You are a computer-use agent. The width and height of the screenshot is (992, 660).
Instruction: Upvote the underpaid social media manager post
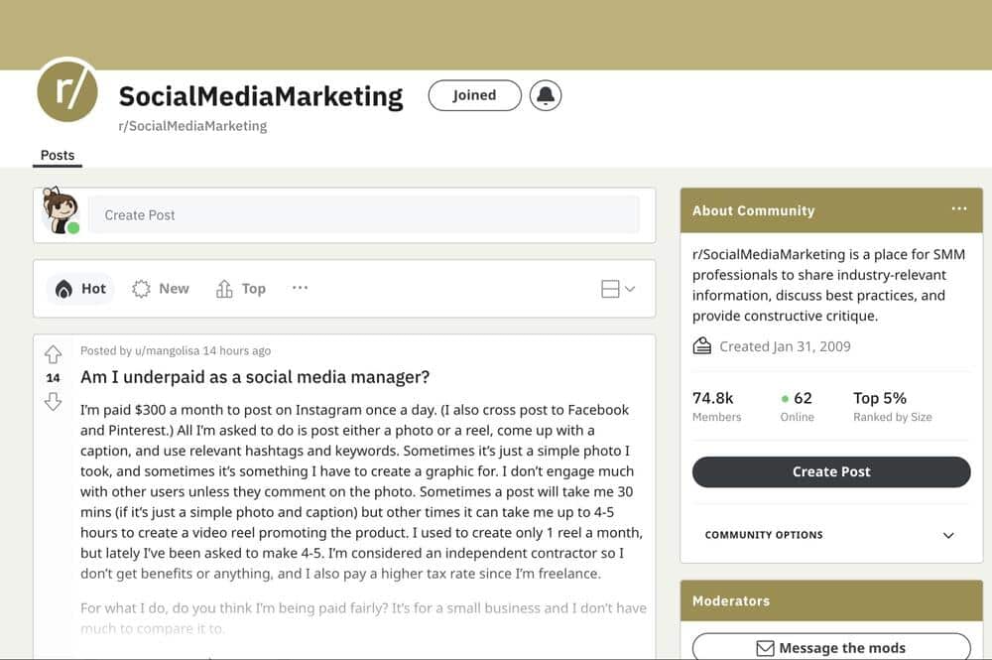point(54,354)
